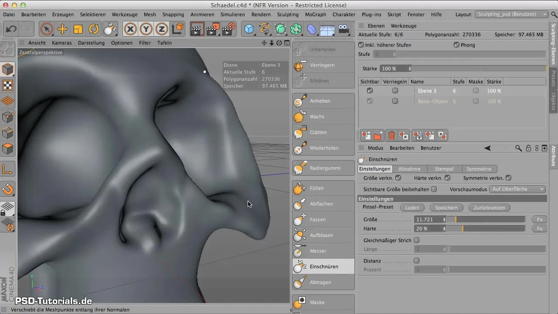Select the Glätten smooth brush
Viewport: 558px width, 314px height.
coord(323,132)
